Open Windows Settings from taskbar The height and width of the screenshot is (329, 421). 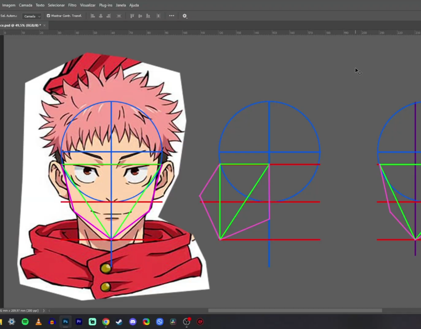(12, 322)
